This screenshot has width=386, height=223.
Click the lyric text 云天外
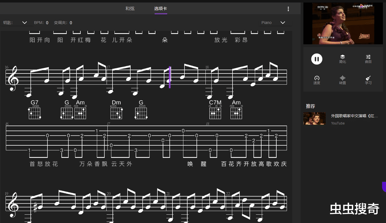point(122,164)
